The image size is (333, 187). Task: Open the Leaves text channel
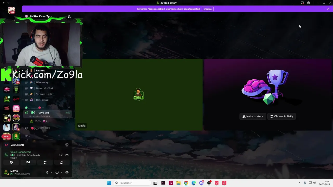tap(40, 70)
